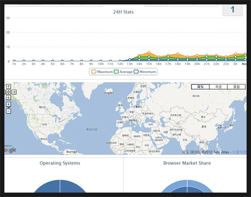Toggle the Average series in the chart legend

[x=123, y=72]
